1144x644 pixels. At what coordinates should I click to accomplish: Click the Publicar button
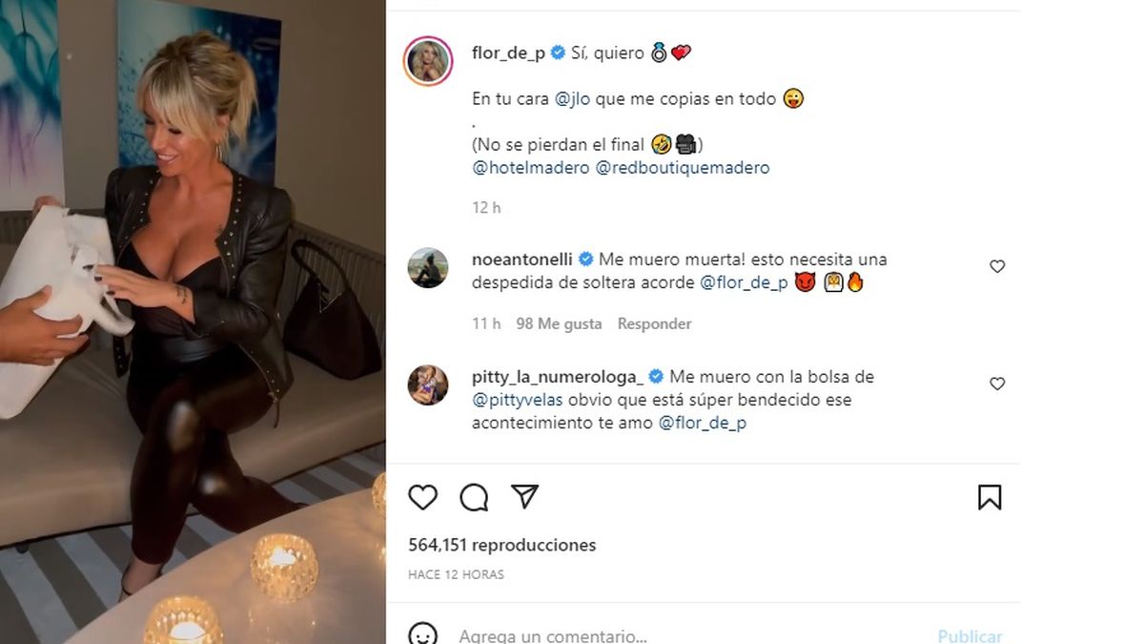tap(970, 635)
